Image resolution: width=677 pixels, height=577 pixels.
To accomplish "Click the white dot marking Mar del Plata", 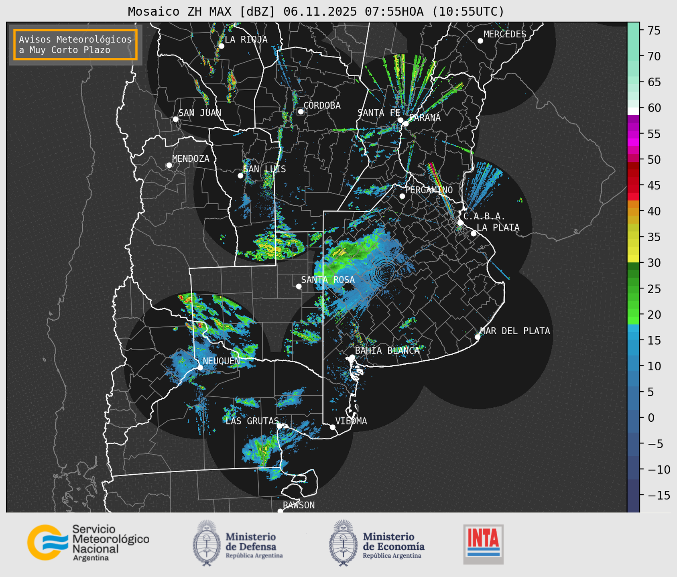I will point(478,337).
